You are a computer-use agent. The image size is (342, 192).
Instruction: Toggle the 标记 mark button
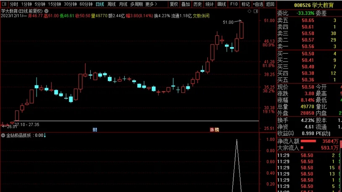coord(245,4)
